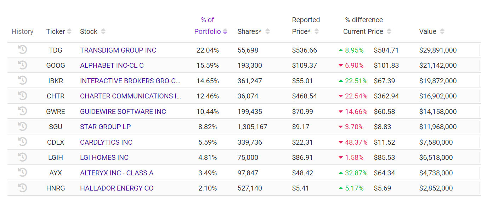Click the 1,305,167 shares value

[x=252, y=127]
